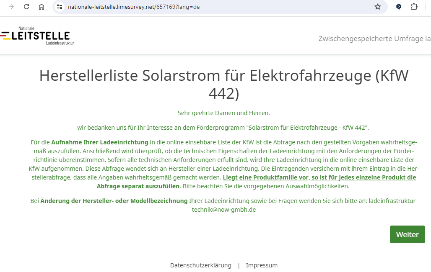Bookmark this page with the star icon
Viewport: 431px width, 272px height.
pyautogui.click(x=378, y=7)
